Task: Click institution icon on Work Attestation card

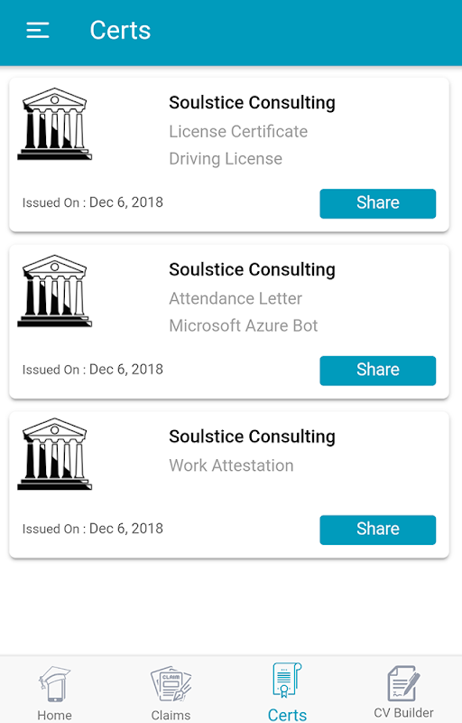Action: coord(55,455)
